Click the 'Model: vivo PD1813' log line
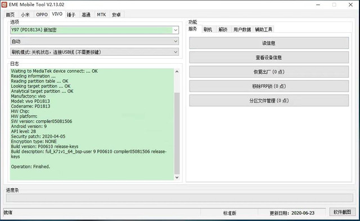The image size is (360, 221). (x=30, y=101)
